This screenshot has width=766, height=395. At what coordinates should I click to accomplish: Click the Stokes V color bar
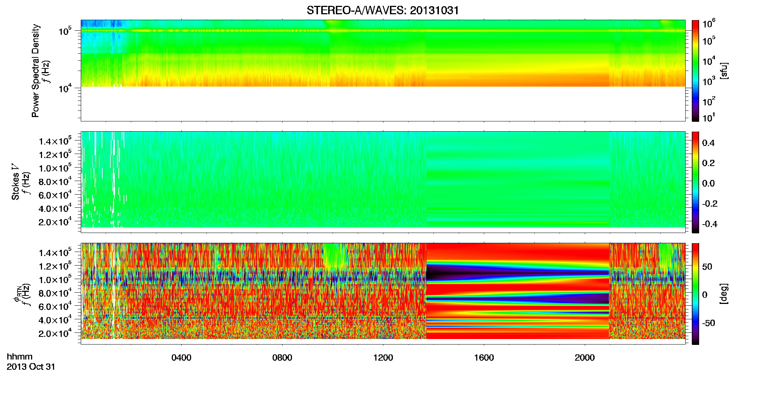[x=695, y=182]
